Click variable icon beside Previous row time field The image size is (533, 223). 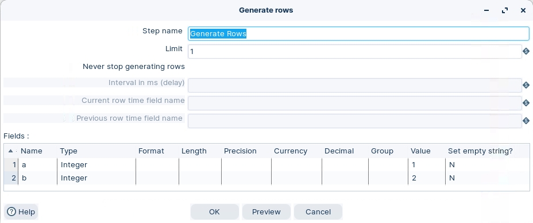(526, 120)
